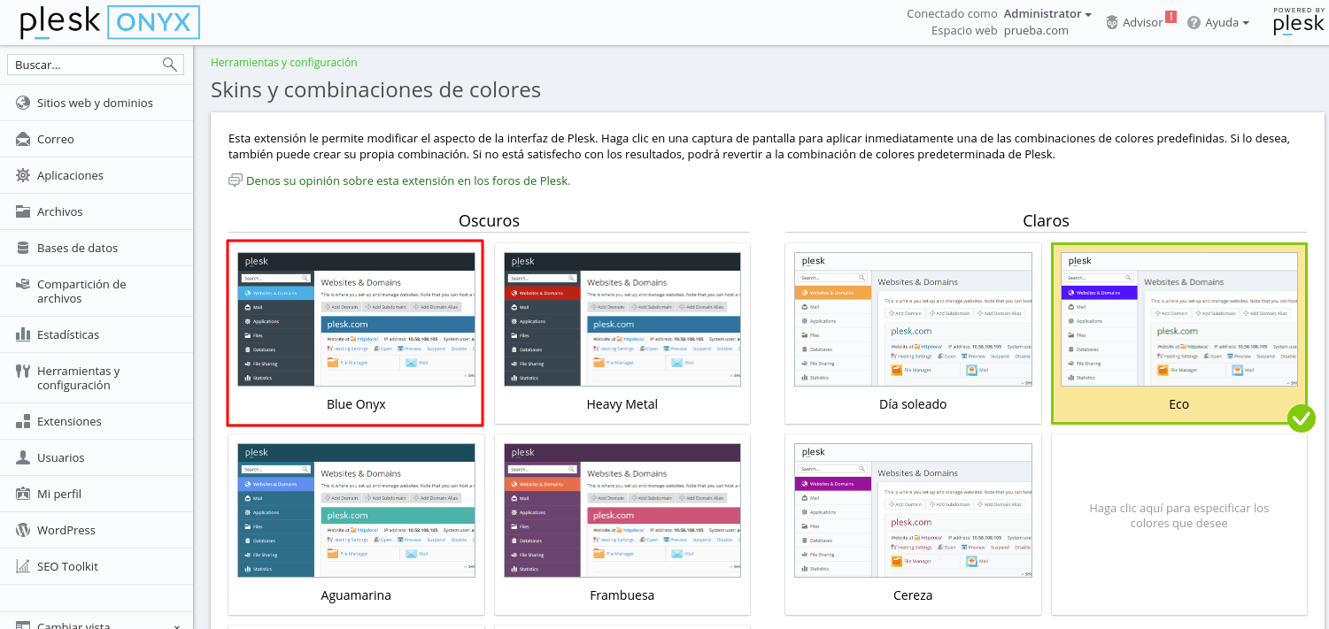1329x629 pixels.
Task: Click the Extensiones blocks icon
Action: [x=23, y=421]
